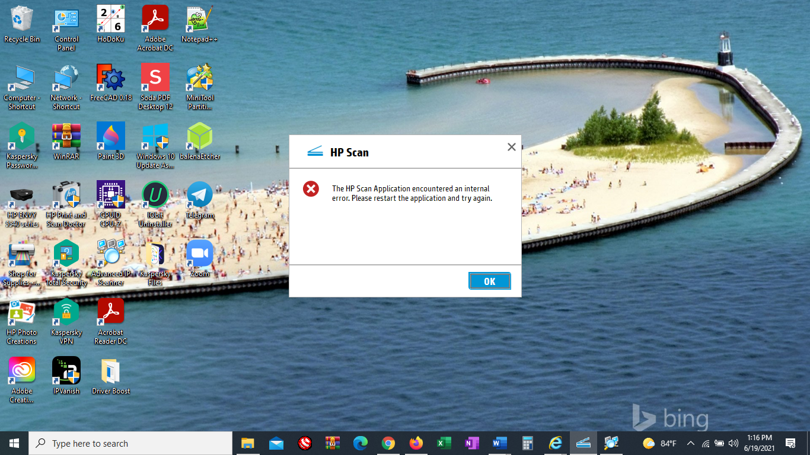Close the HP Scan error dialog
The height and width of the screenshot is (455, 810).
click(511, 147)
